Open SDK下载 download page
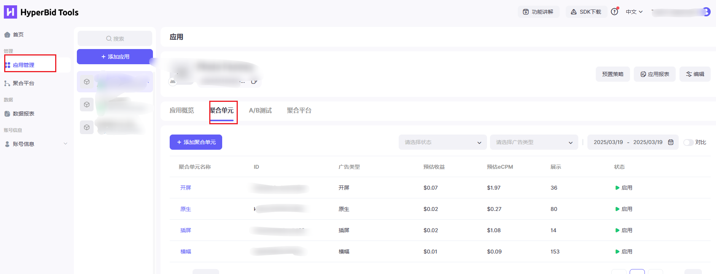 (586, 12)
